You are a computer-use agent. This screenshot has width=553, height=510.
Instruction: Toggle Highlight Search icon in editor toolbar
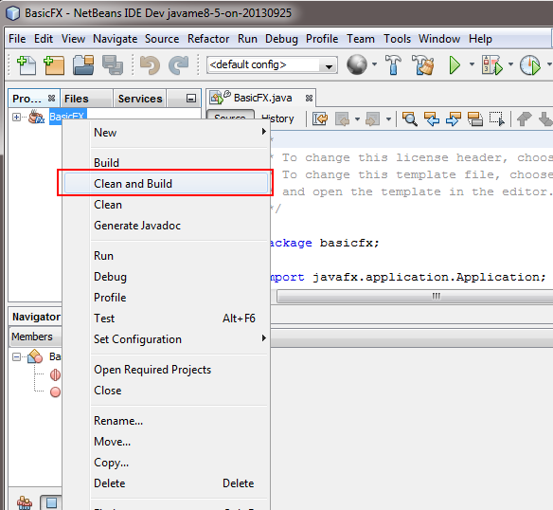tap(475, 119)
